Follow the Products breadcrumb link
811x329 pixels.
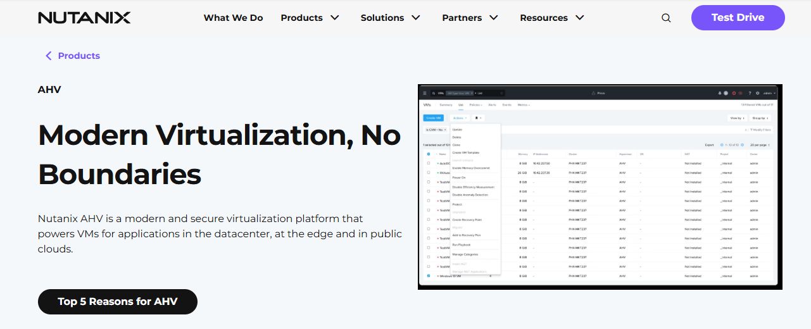[x=79, y=56]
